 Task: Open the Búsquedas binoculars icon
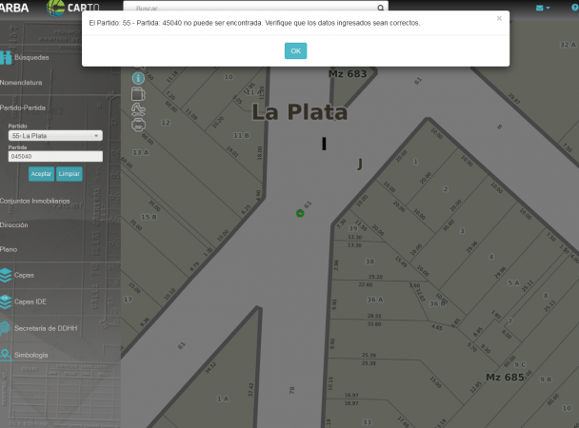(6, 57)
